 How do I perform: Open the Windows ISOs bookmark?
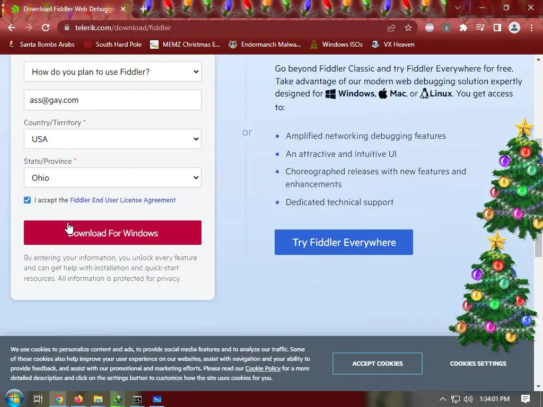click(x=336, y=45)
